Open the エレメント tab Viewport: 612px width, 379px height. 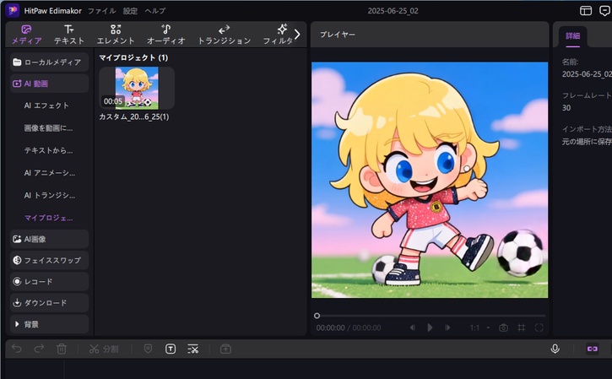click(x=116, y=35)
